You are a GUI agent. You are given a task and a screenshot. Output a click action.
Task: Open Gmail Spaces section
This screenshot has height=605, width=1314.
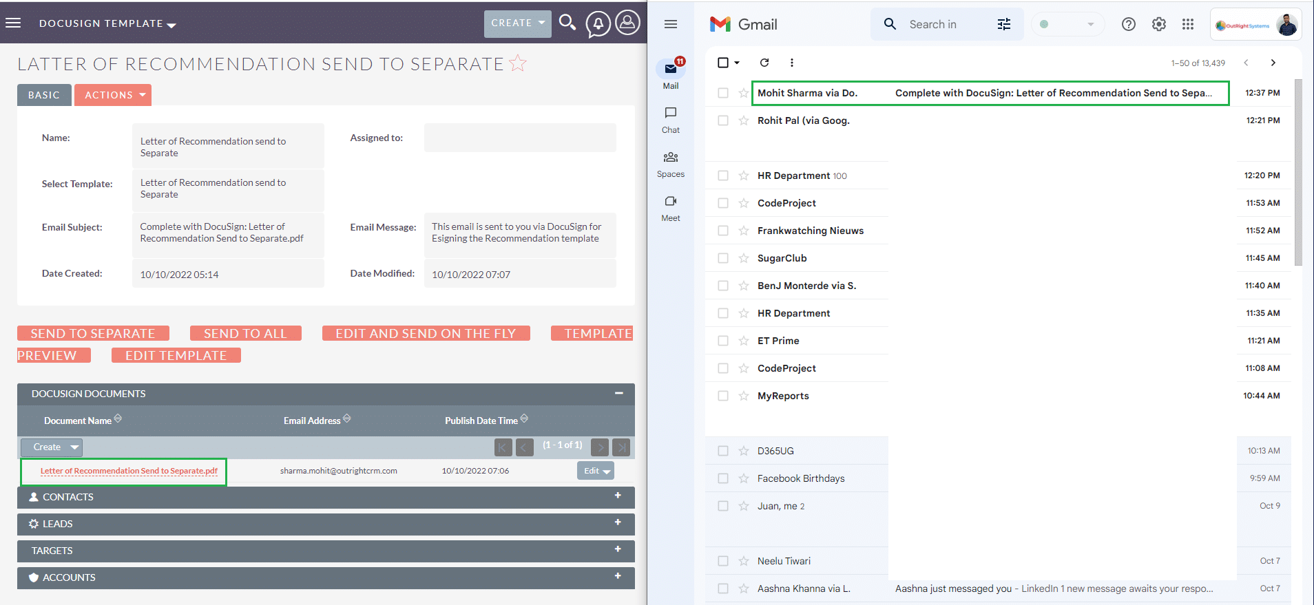pos(671,164)
